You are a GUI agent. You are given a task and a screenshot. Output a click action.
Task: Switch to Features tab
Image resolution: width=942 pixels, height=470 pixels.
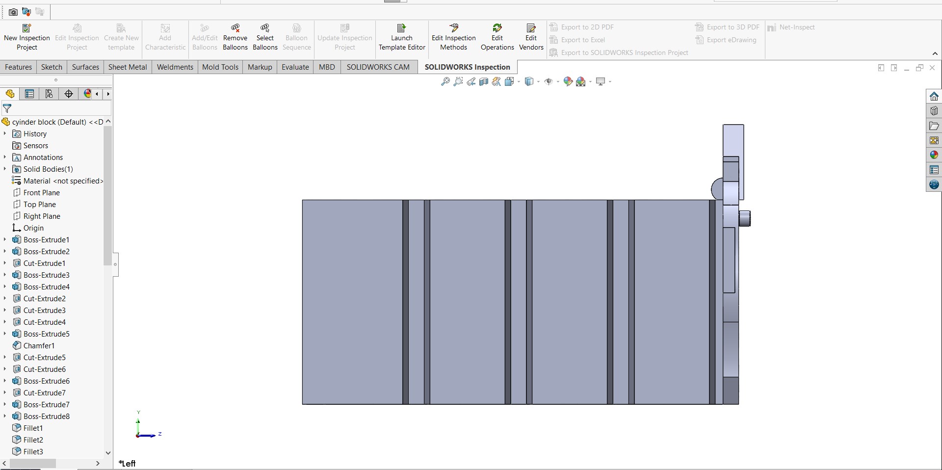[18, 67]
